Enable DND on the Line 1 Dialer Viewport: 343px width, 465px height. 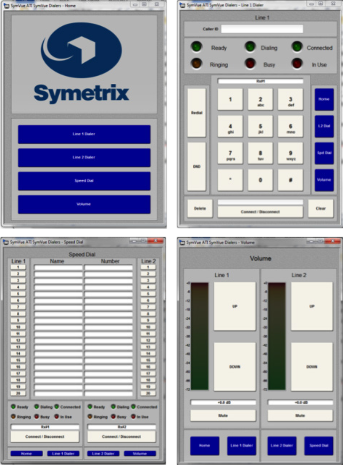[x=196, y=166]
